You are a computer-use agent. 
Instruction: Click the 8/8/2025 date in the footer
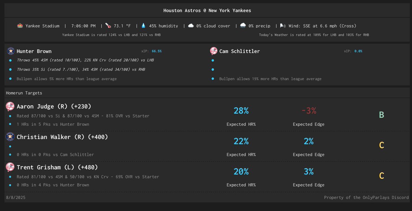click(x=16, y=198)
